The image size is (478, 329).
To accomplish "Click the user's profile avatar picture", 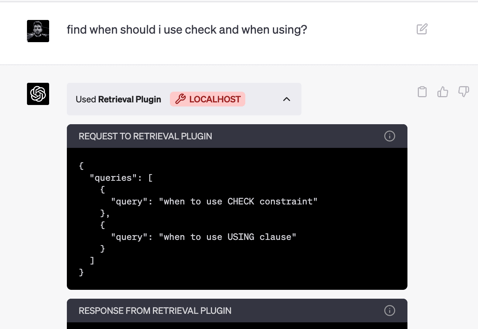I will tap(38, 31).
